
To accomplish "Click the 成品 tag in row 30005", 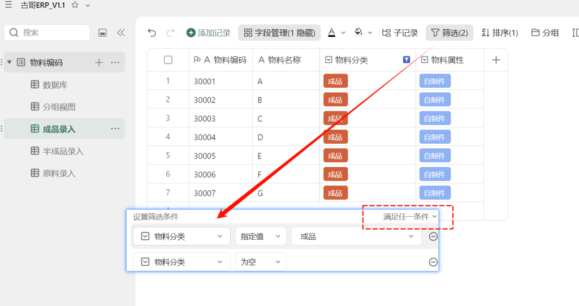I will click(x=335, y=156).
